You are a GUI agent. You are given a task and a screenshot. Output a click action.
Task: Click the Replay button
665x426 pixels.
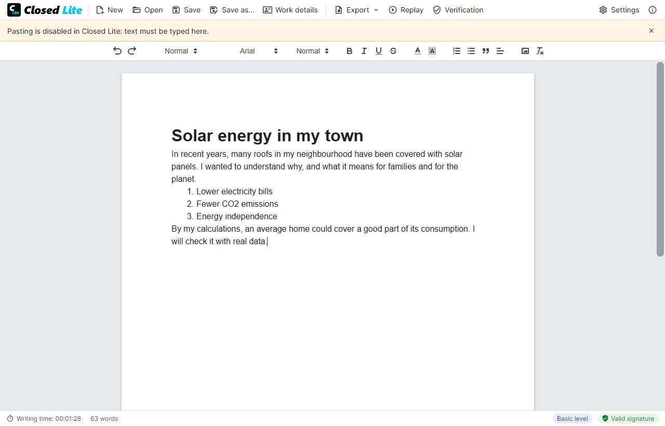[406, 10]
